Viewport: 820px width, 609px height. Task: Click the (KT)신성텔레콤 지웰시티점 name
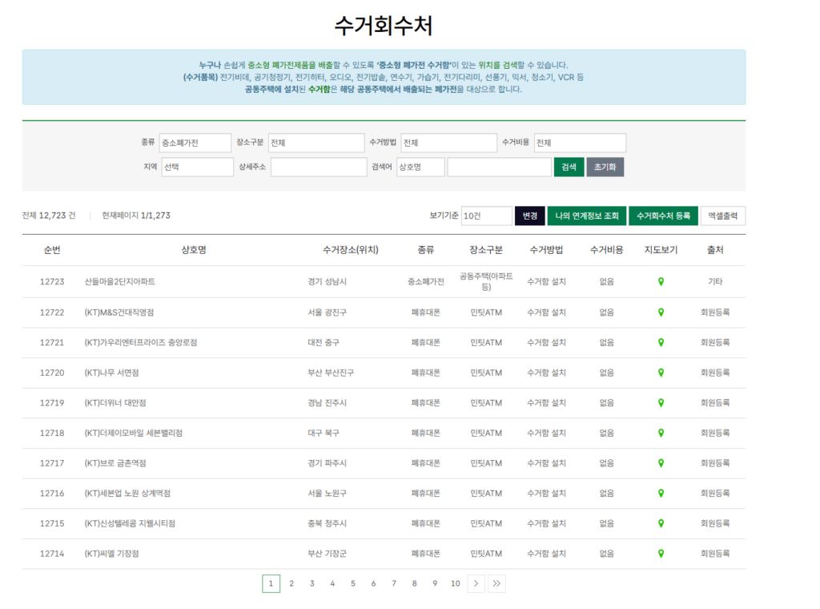(130, 523)
